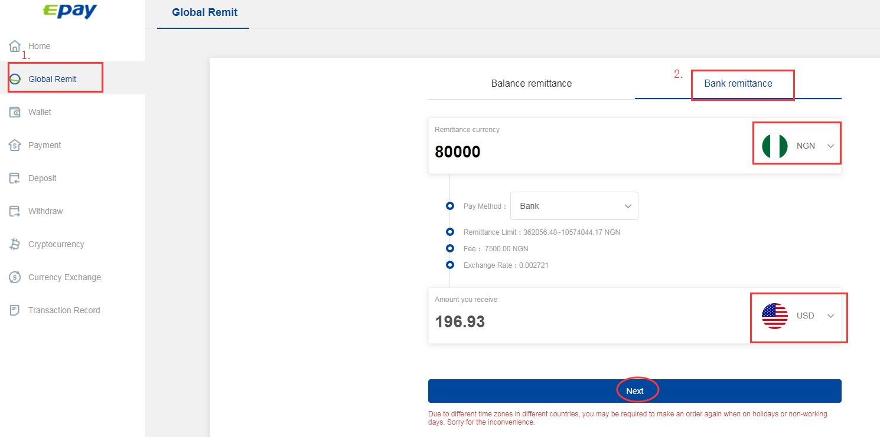
Task: Click the Pay Method label
Action: click(485, 206)
